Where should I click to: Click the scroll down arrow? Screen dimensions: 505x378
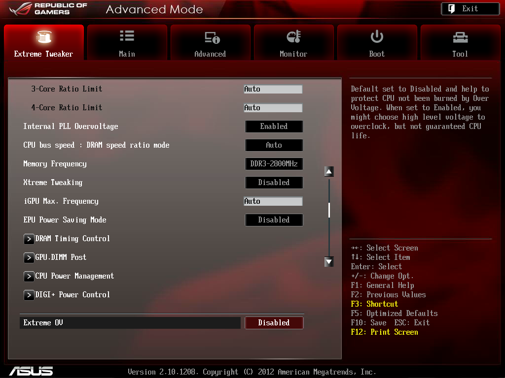point(329,262)
